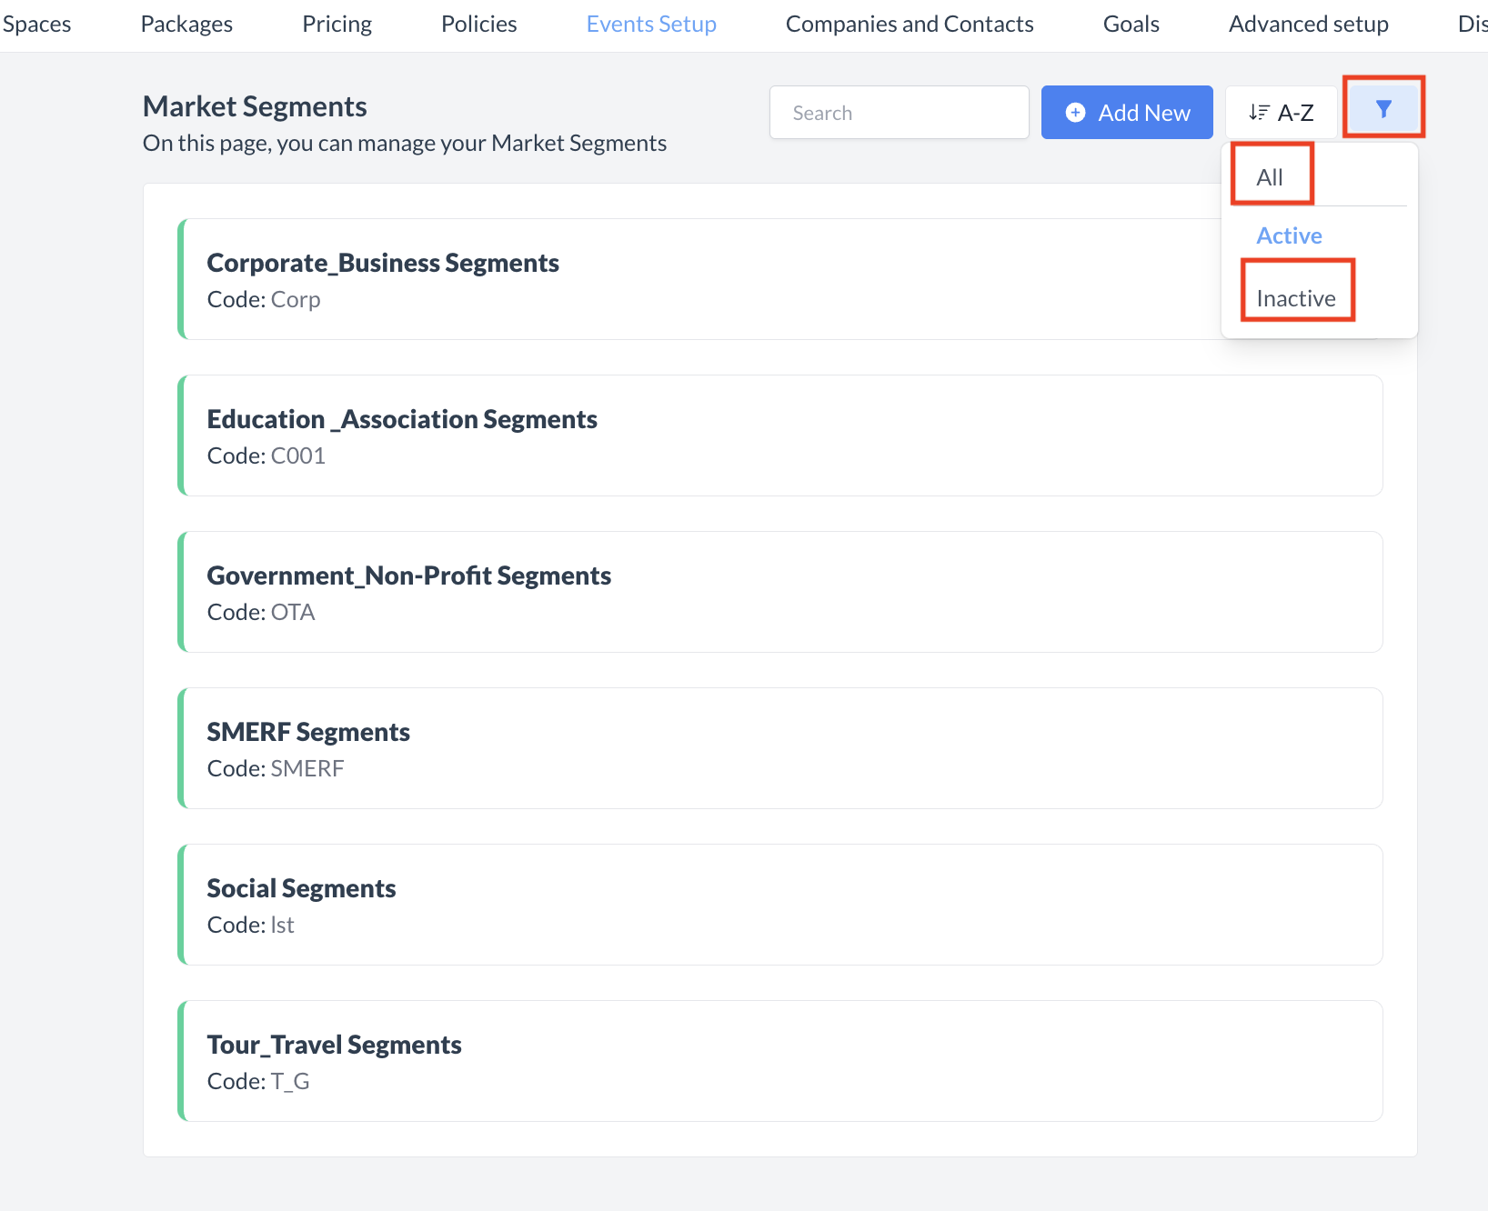Select the Events Setup tab
Screen dimensions: 1488x1211
click(651, 25)
